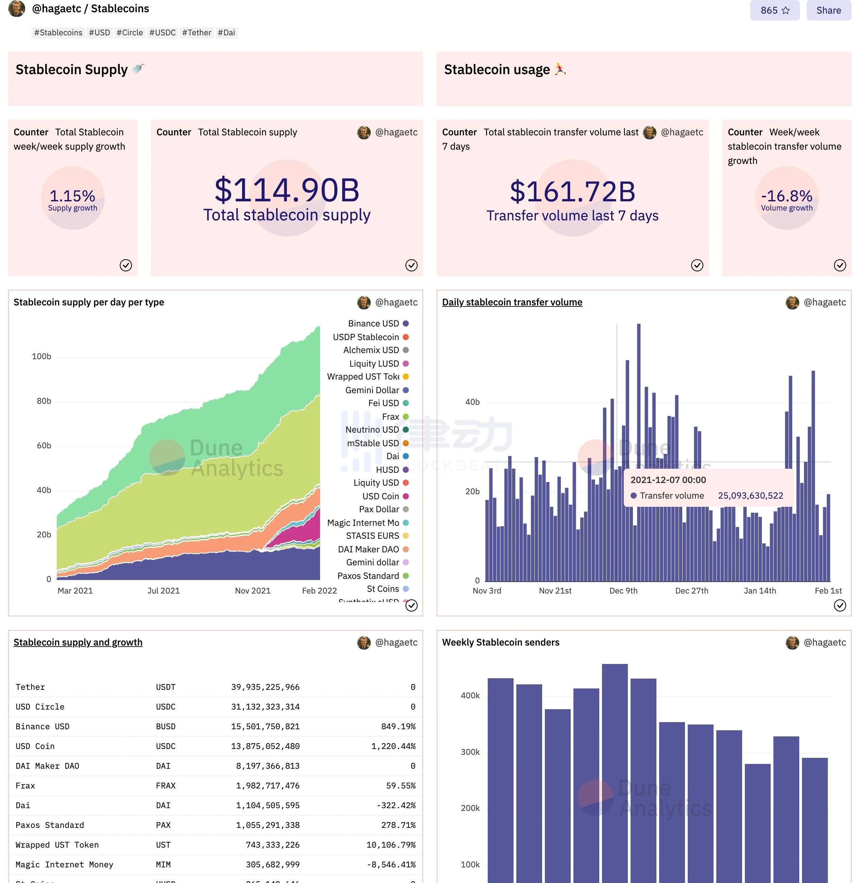Image resolution: width=853 pixels, height=883 pixels.
Task: Click checkmark icon on transfer volume counter
Action: (697, 265)
